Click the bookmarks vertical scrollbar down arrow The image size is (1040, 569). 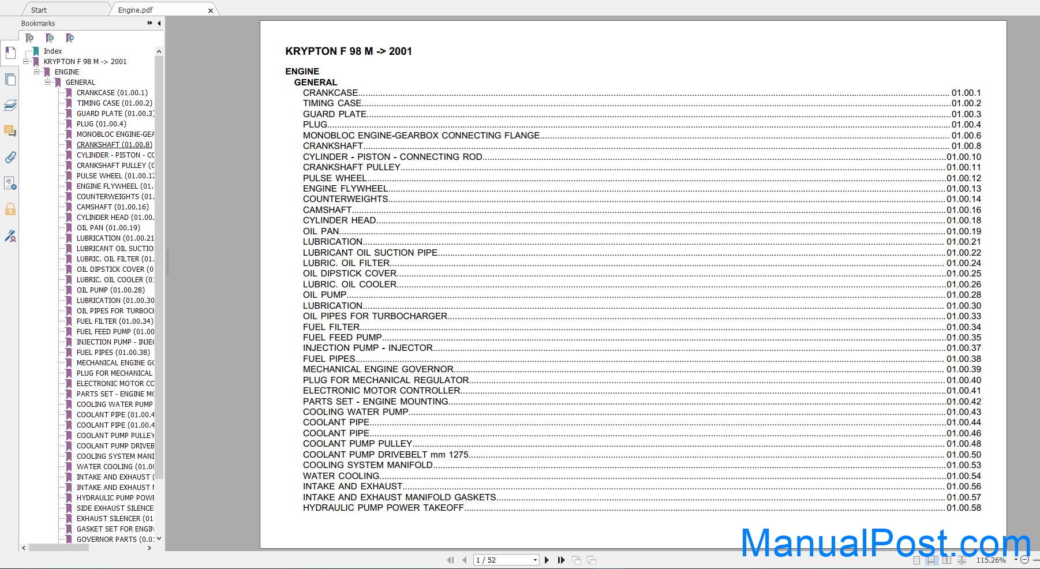coord(159,538)
